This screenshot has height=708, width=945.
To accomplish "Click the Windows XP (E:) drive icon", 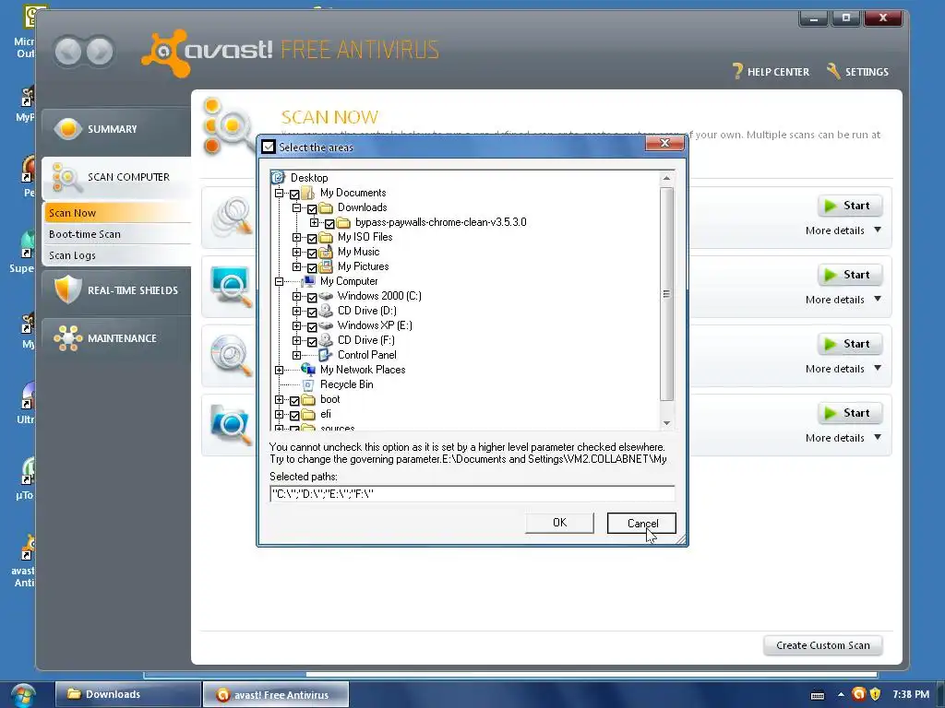I will [x=326, y=325].
